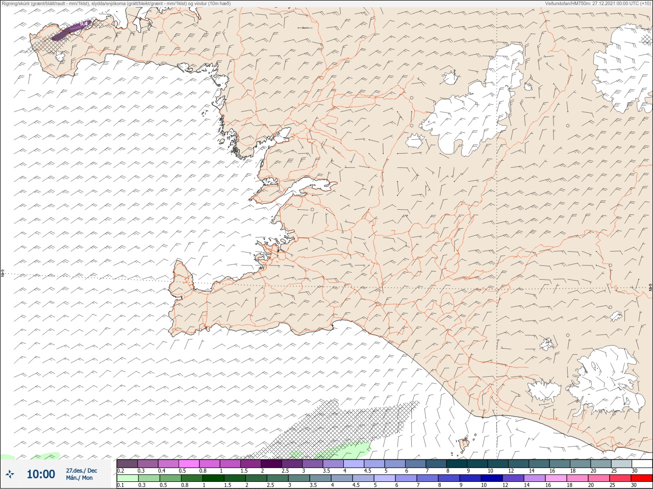Click the 'Mán./ Mon' weekday label

point(80,478)
